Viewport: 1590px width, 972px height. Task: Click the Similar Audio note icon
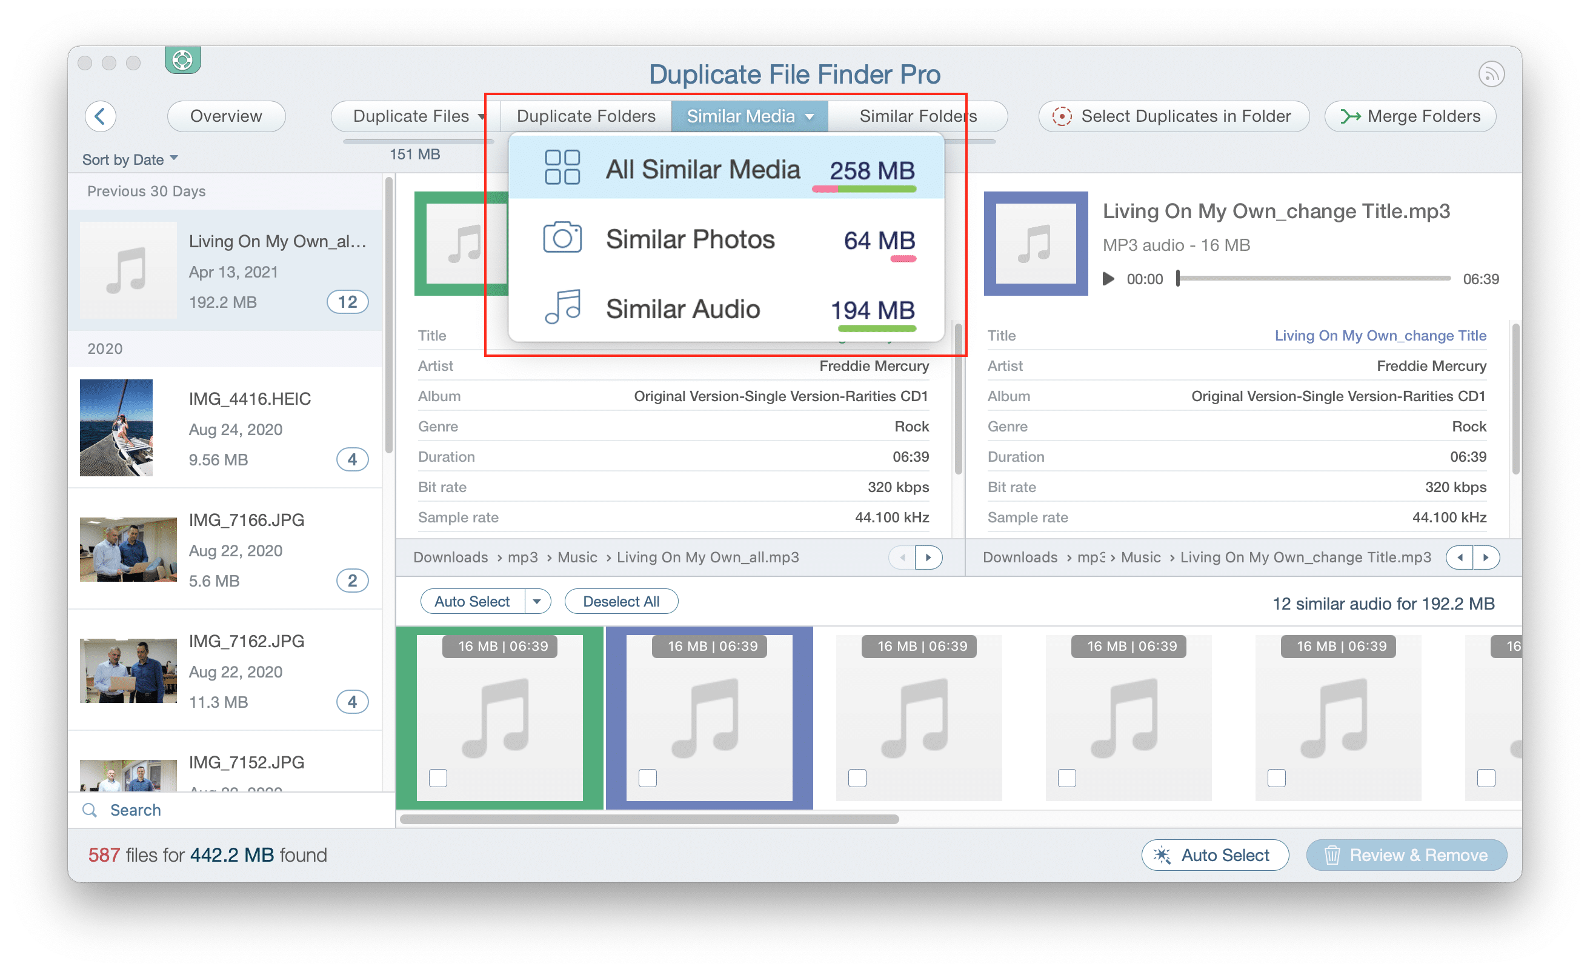562,307
